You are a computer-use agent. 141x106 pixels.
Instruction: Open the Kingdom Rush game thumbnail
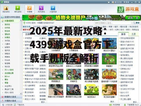pyautogui.click(x=109, y=74)
